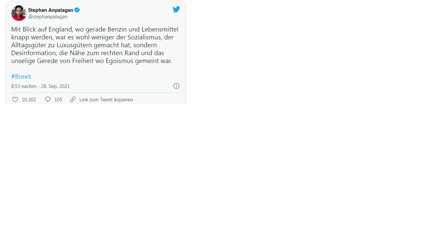This screenshot has height=252, width=448.
Task: Click the chain link icon
Action: [73, 99]
